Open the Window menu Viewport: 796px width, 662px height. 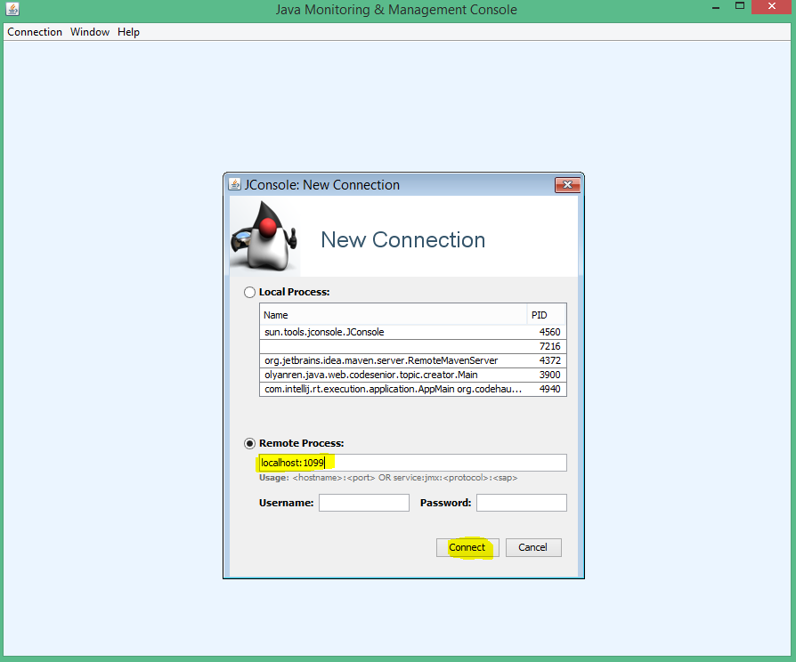(90, 32)
